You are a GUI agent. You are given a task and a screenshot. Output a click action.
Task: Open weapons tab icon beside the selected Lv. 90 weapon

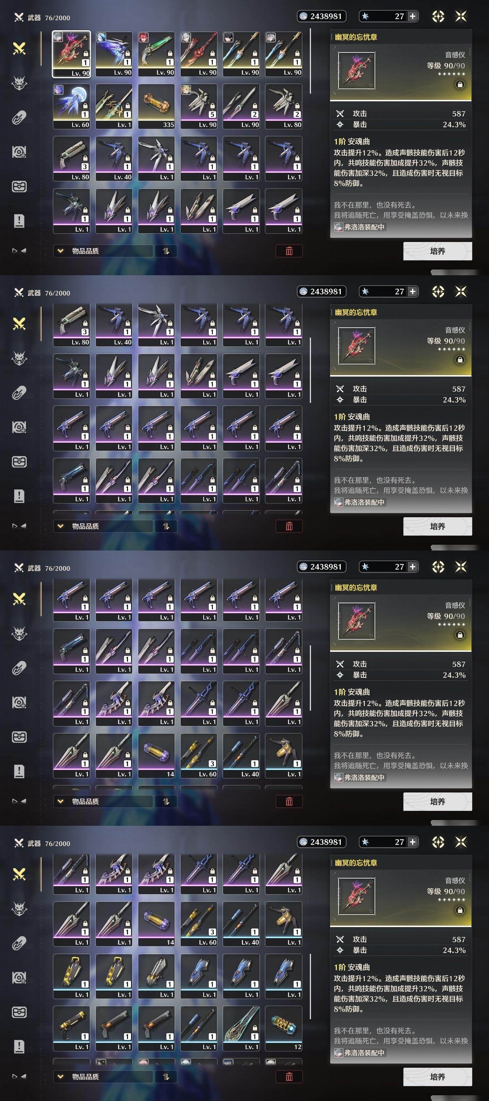coord(19,49)
